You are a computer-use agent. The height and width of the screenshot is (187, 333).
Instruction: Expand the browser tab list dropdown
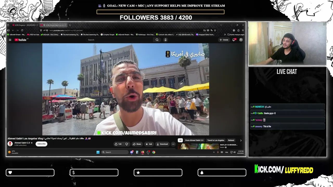[x=221, y=25]
